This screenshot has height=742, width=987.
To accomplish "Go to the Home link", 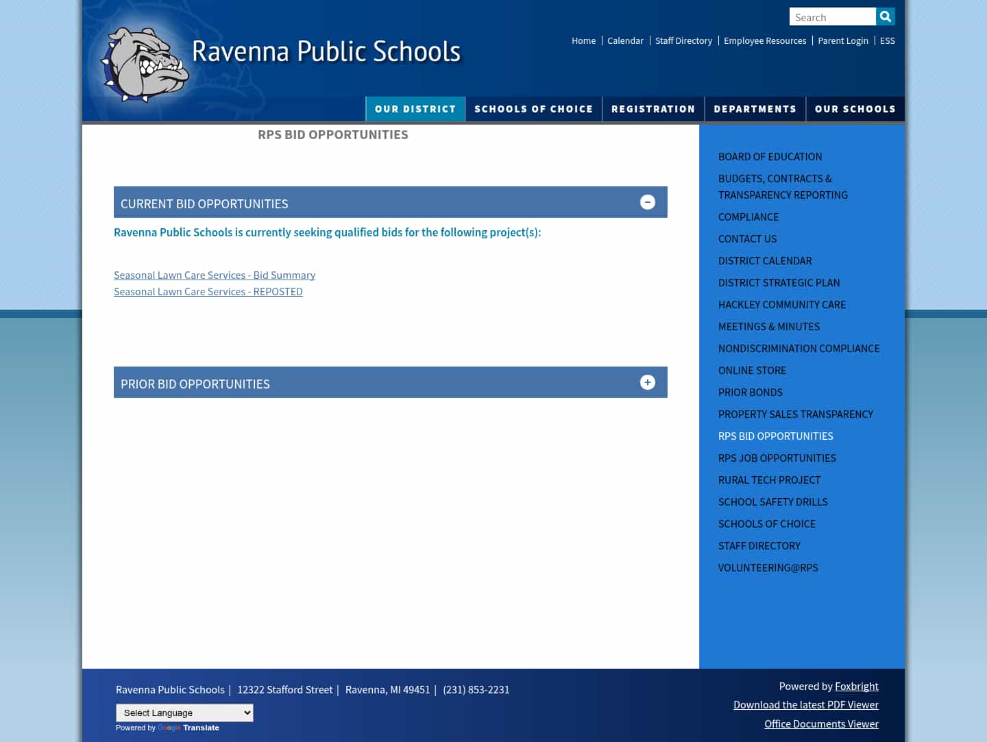I will click(x=583, y=40).
